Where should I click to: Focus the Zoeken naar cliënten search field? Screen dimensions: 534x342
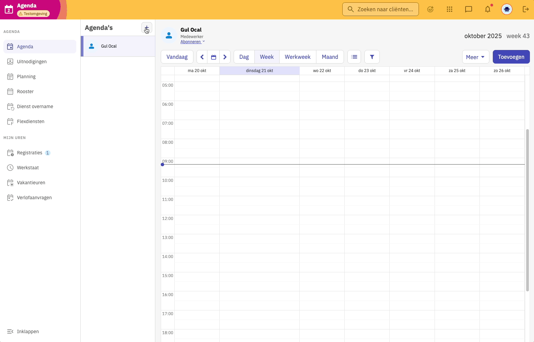[380, 9]
